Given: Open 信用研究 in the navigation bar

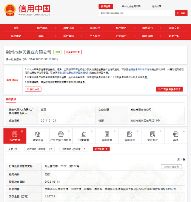Looking at the screenshot, I should pyautogui.click(x=147, y=28).
